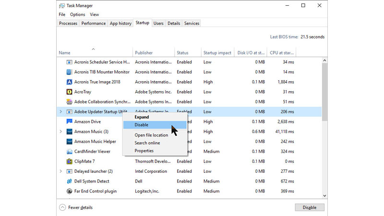
Task: Click the 1,884 ms CPU value
Action: coord(286,82)
